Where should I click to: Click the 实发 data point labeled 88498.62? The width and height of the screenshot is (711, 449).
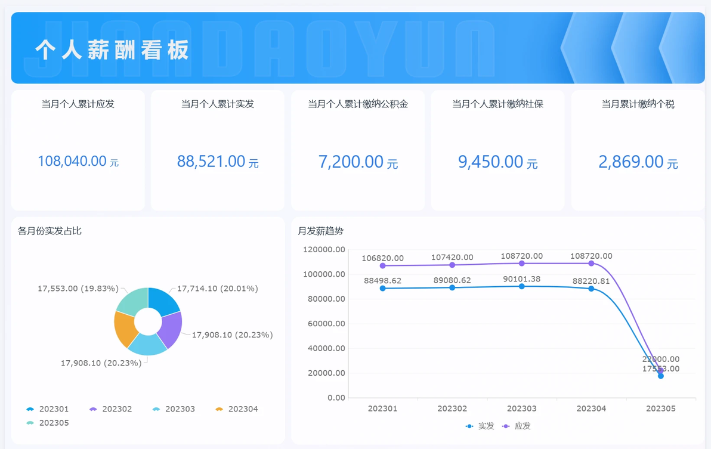pos(383,289)
